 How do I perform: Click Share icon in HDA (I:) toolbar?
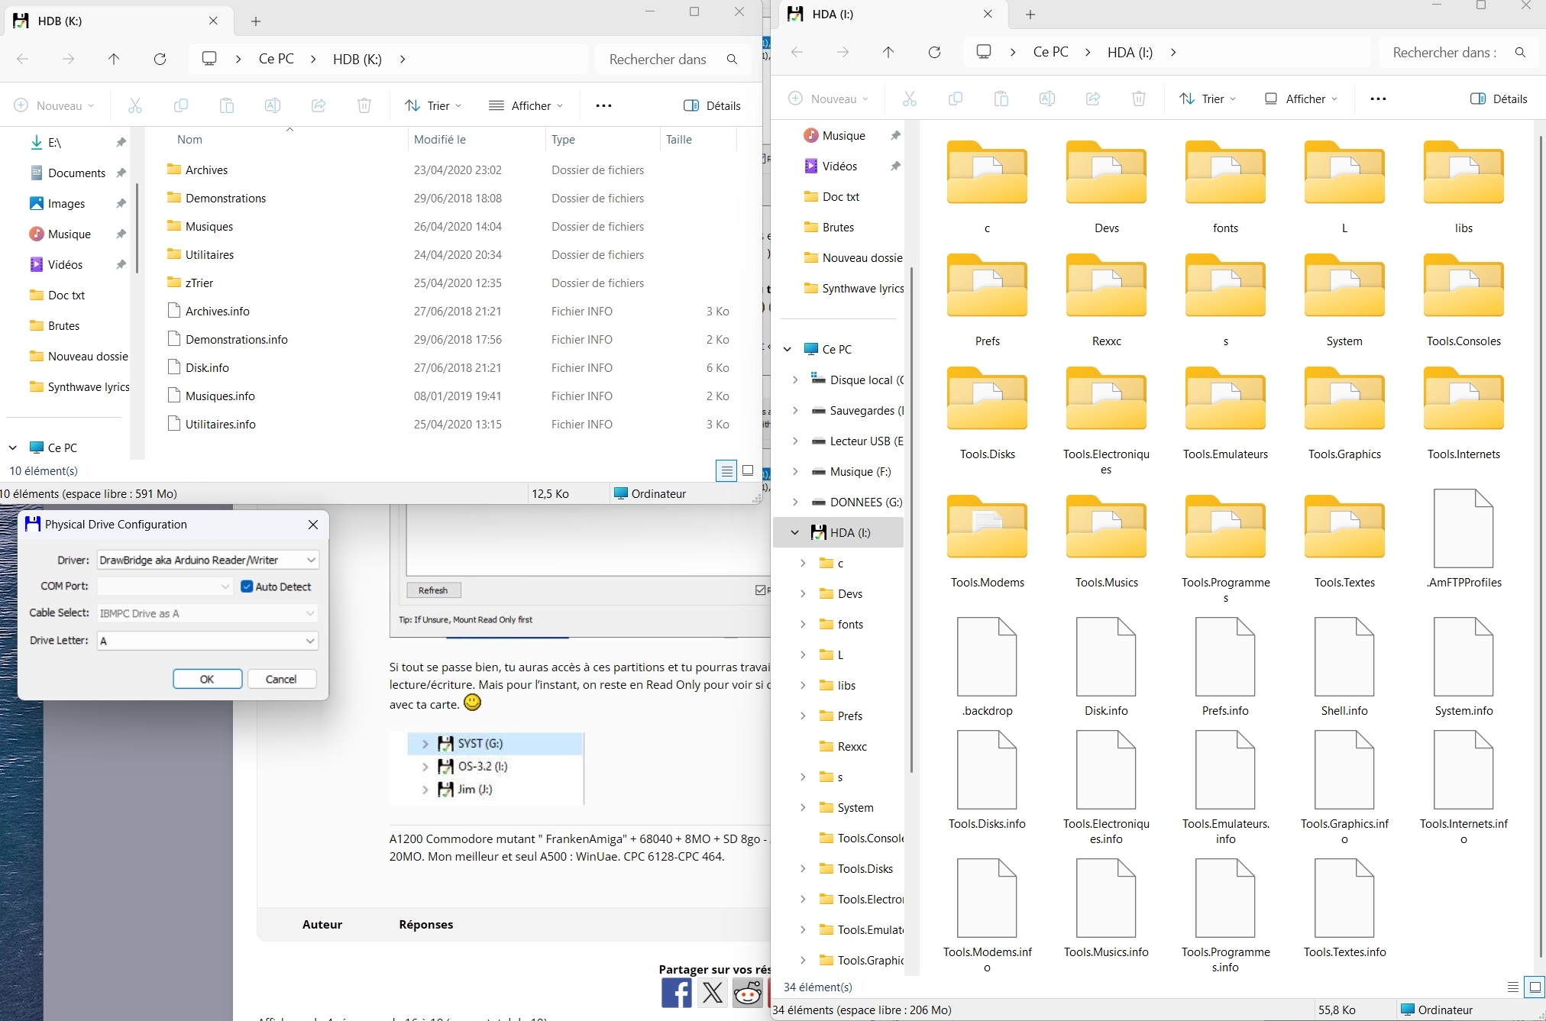[x=1093, y=99]
